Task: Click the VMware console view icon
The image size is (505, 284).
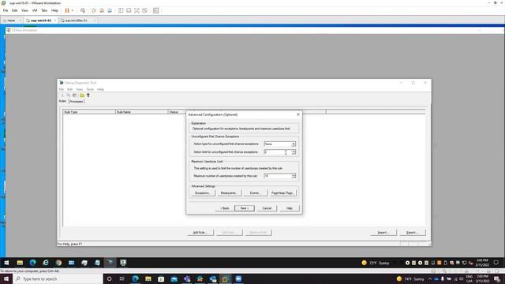Action: click(x=156, y=10)
